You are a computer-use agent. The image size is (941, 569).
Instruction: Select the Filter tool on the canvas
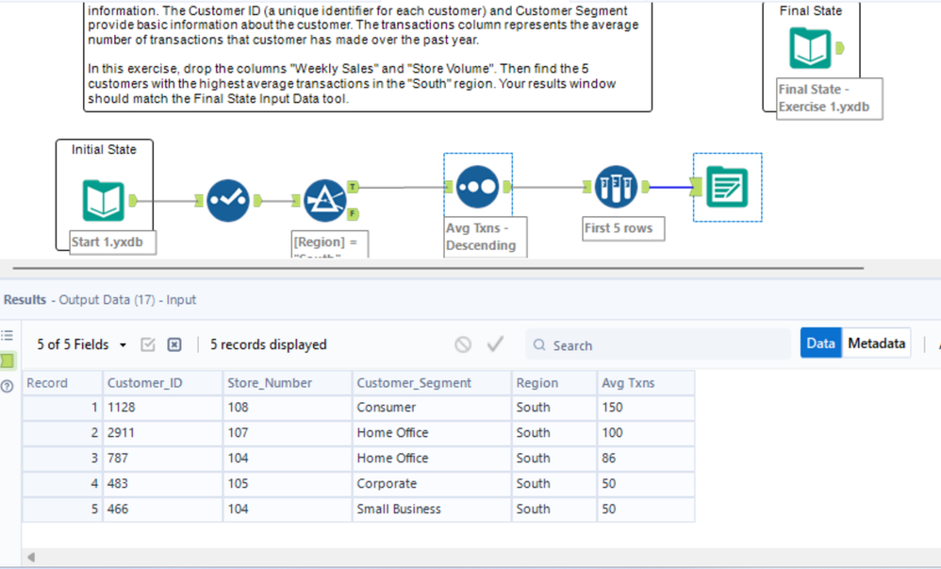(324, 201)
